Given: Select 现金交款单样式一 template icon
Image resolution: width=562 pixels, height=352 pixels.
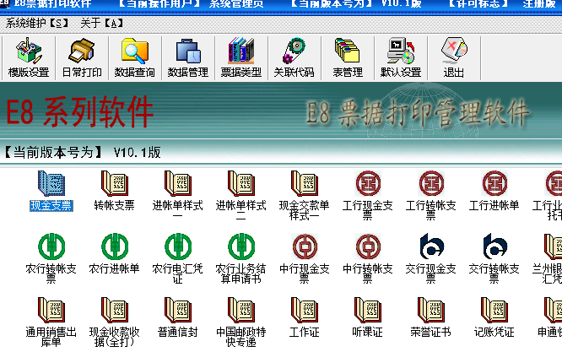Looking at the screenshot, I should [x=305, y=183].
